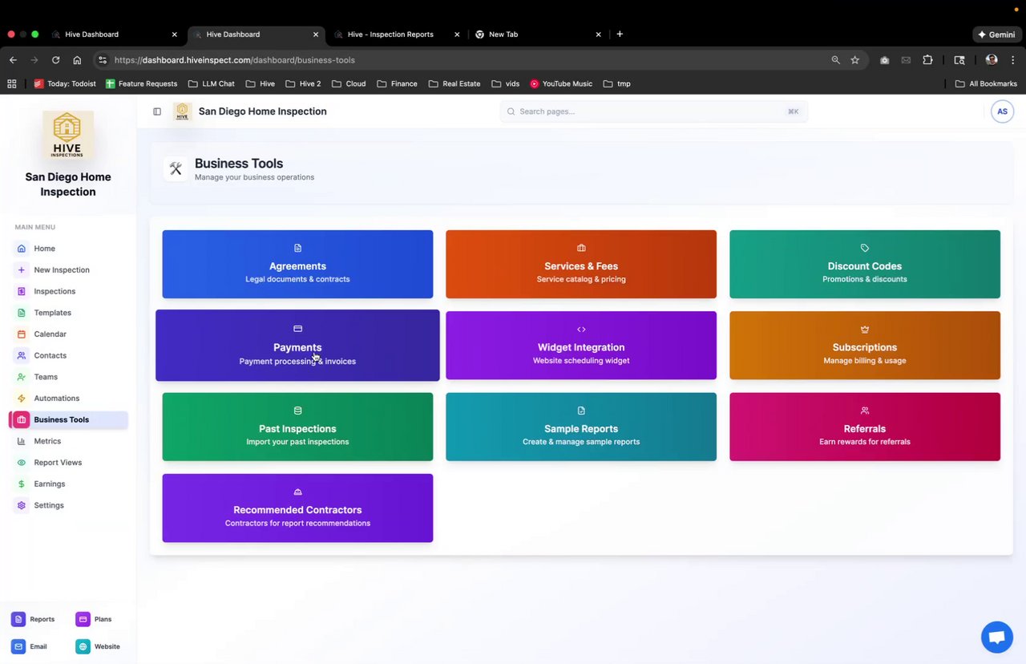Click the Search pages field
1026x664 pixels.
click(x=653, y=111)
